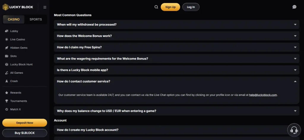The width and height of the screenshot is (304, 140).
Task: Select the Casino tab
Action: tap(14, 19)
